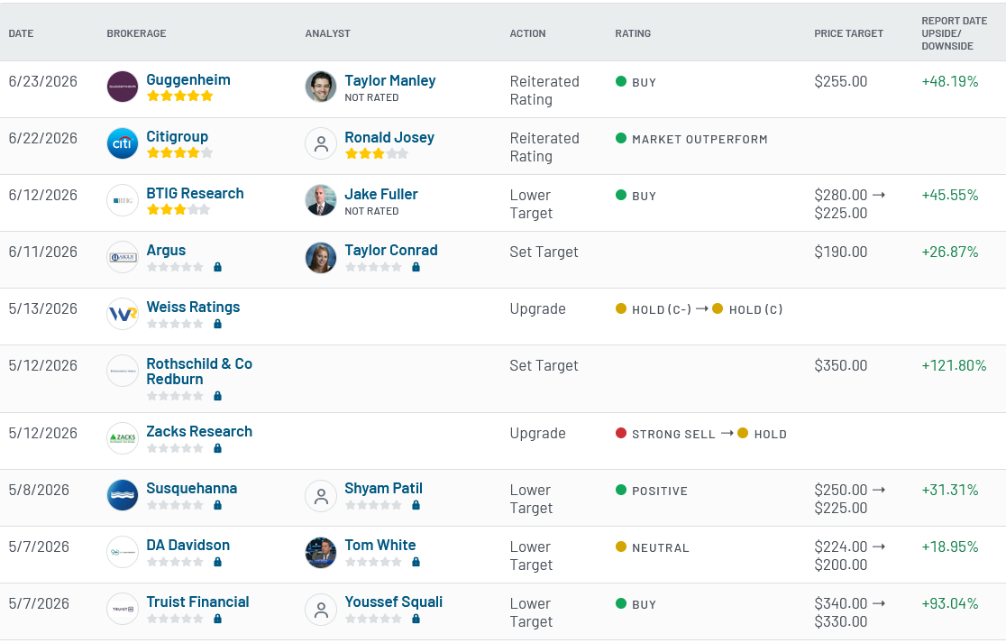Screen dimensions: 1006x643
Task: Click the Weiss Ratings logo icon
Action: point(123,314)
